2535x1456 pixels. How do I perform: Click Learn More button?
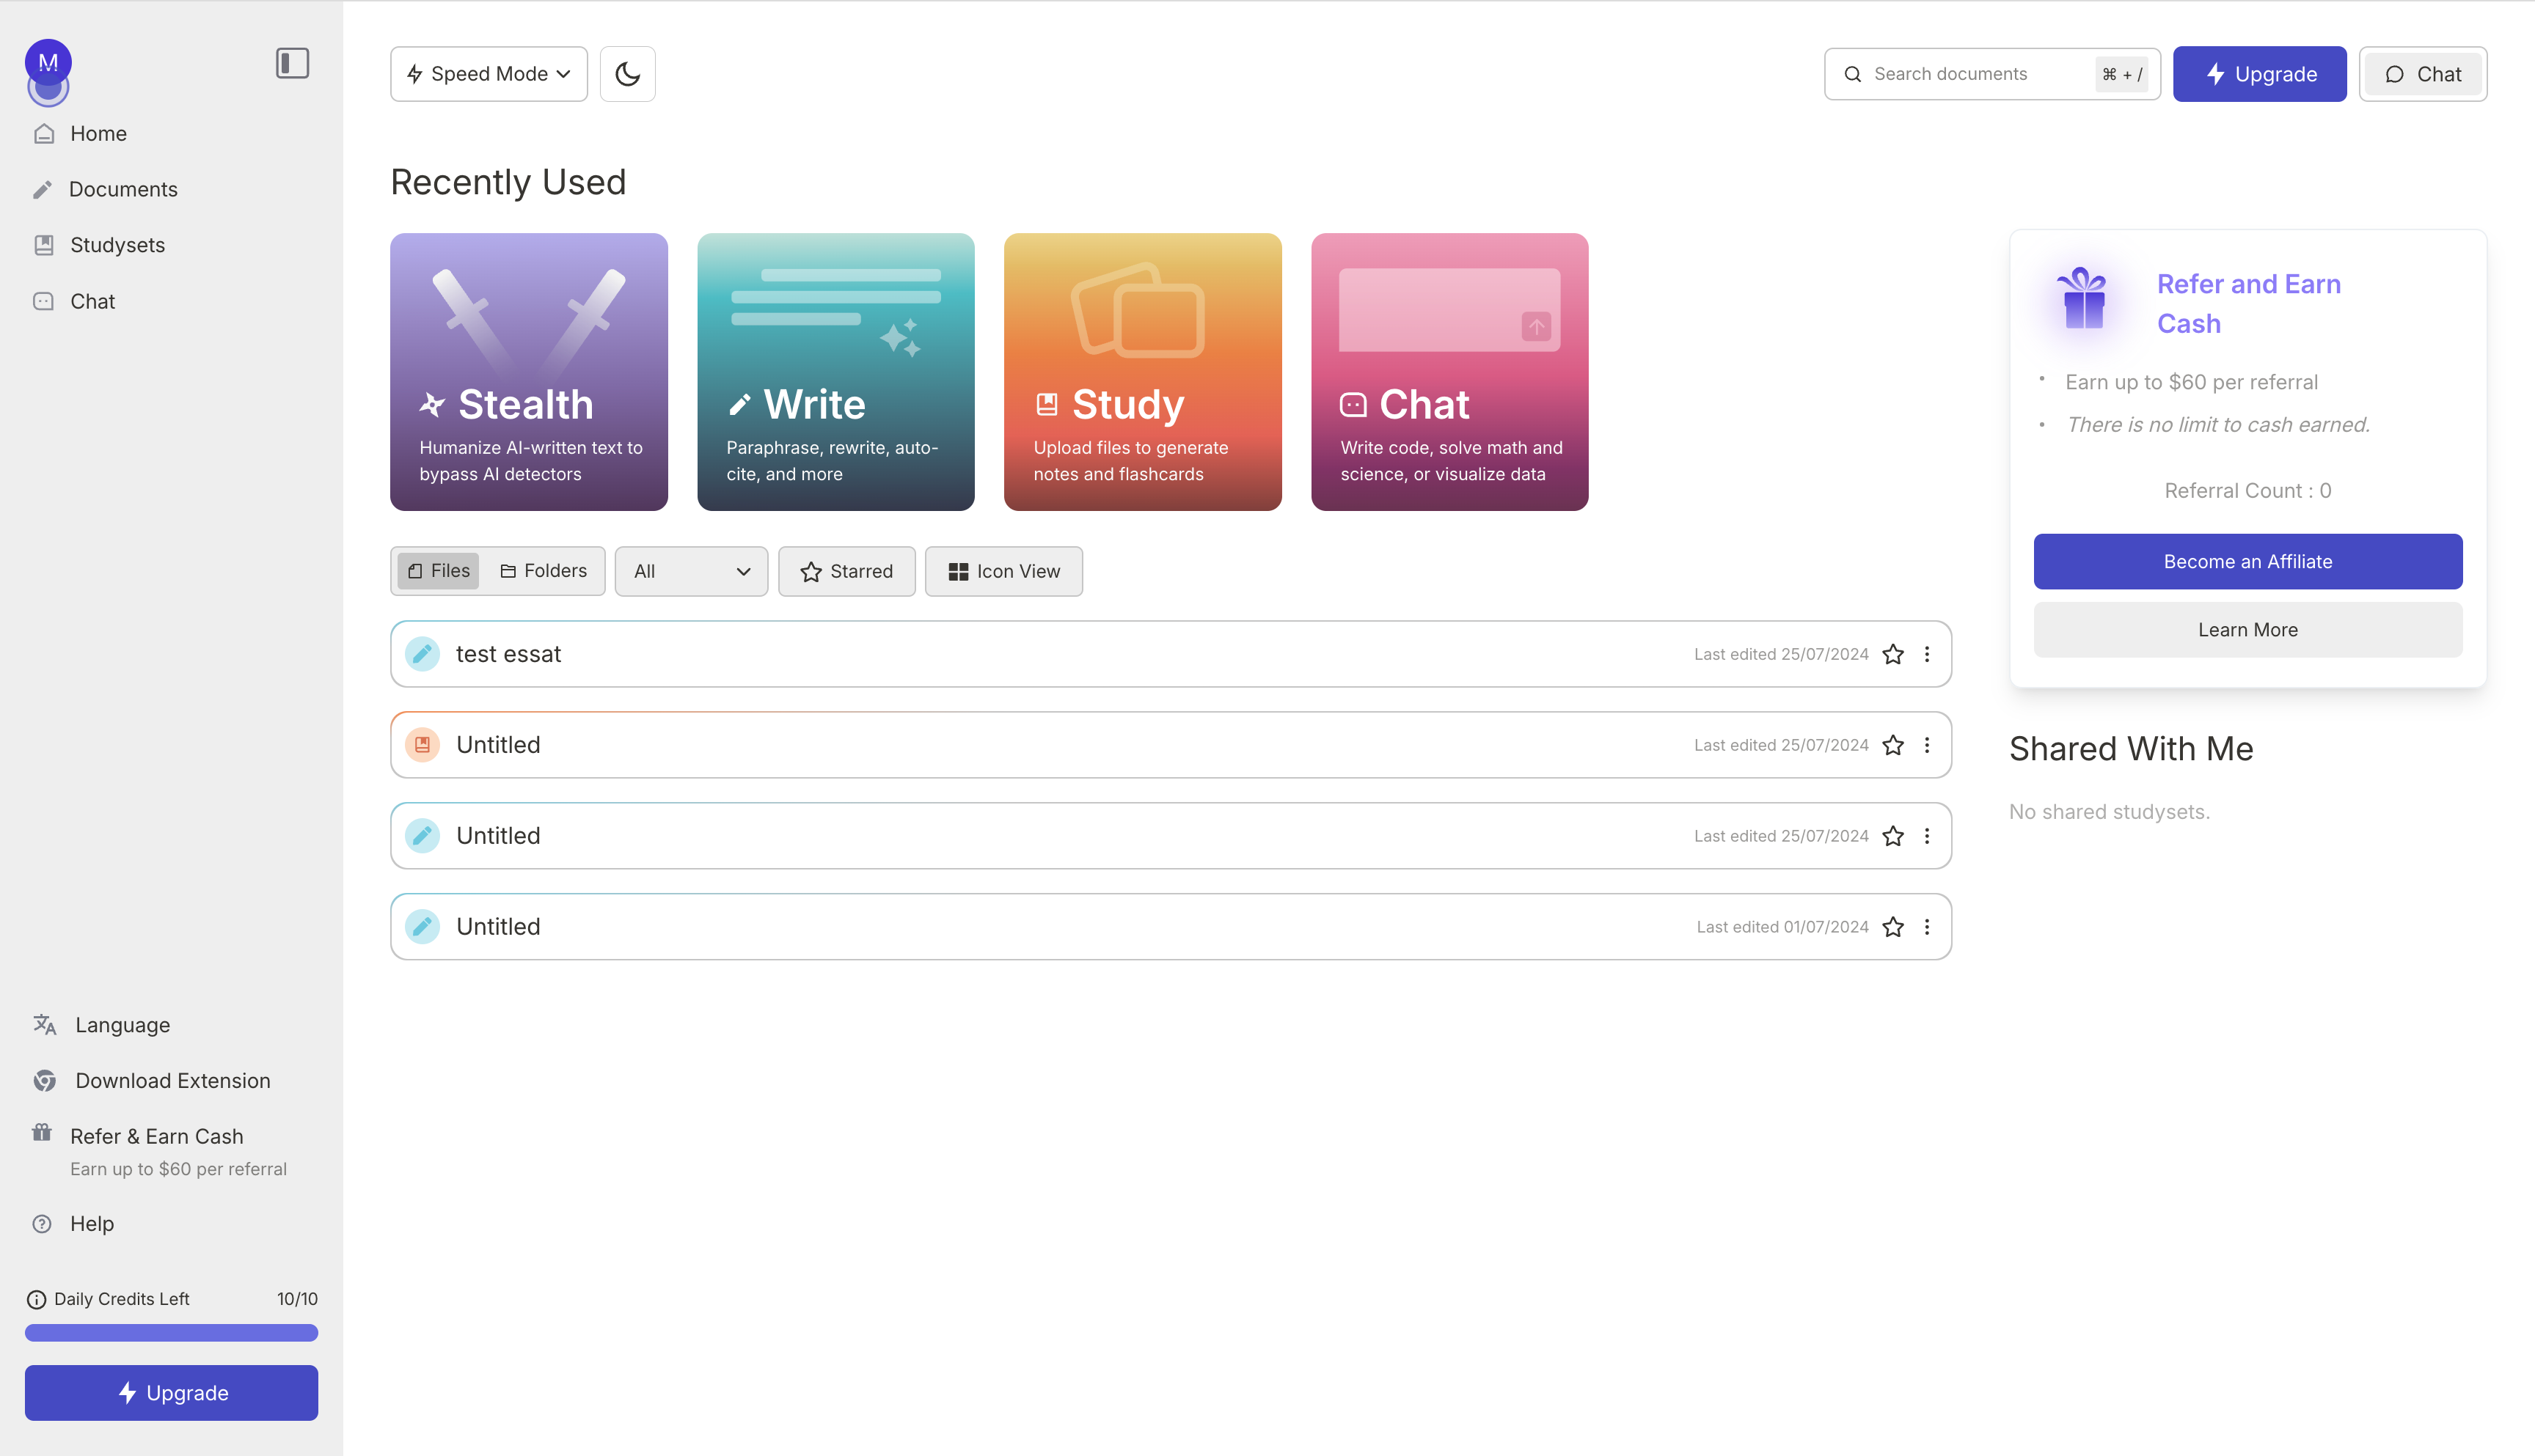pos(2247,630)
